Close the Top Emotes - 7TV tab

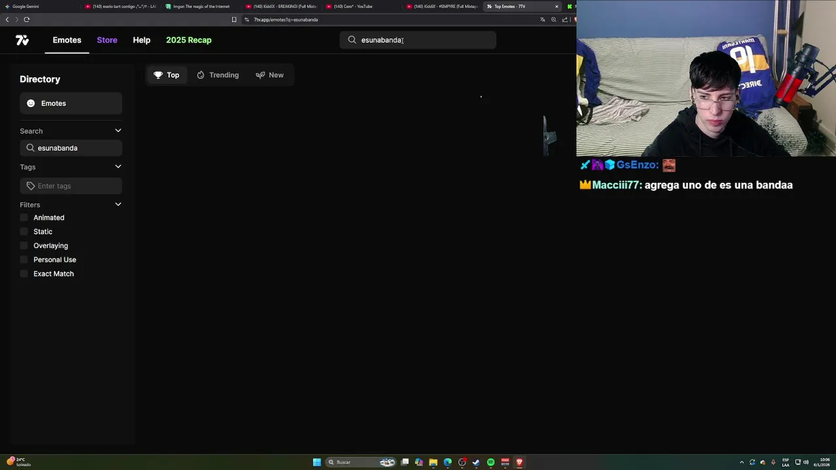pyautogui.click(x=556, y=7)
